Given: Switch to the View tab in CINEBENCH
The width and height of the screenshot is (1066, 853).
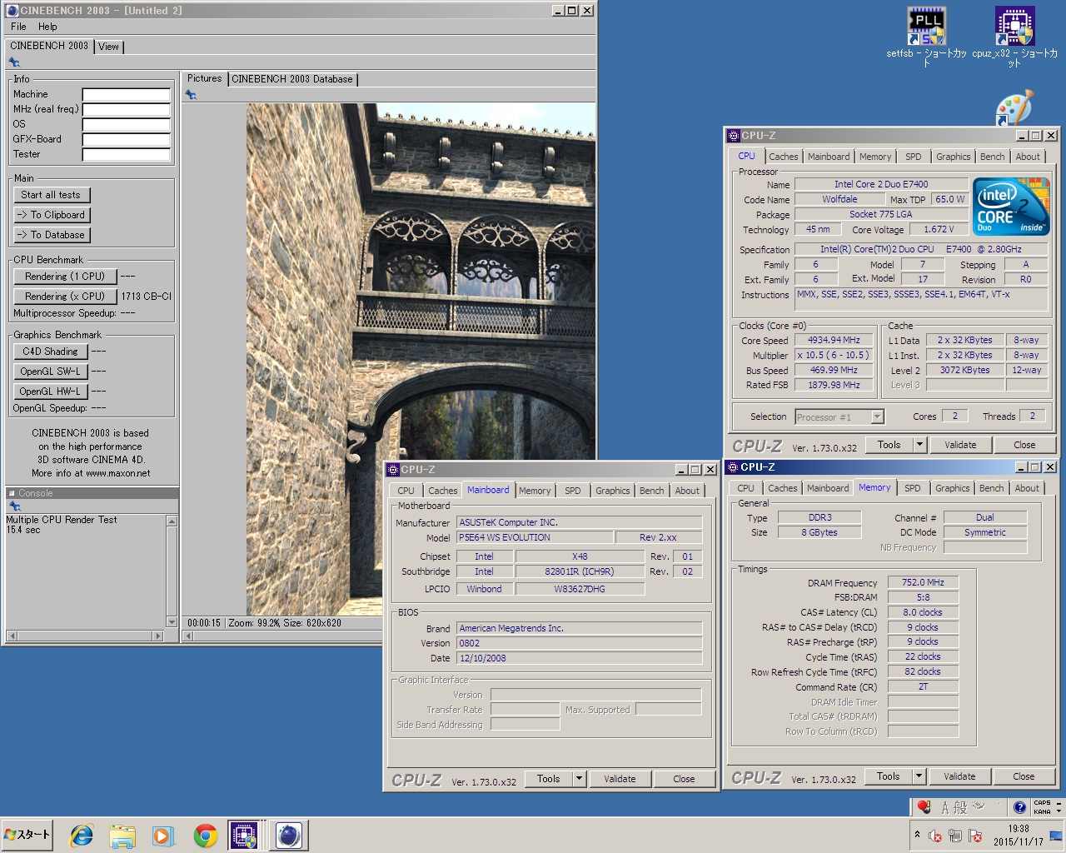Looking at the screenshot, I should [x=108, y=47].
